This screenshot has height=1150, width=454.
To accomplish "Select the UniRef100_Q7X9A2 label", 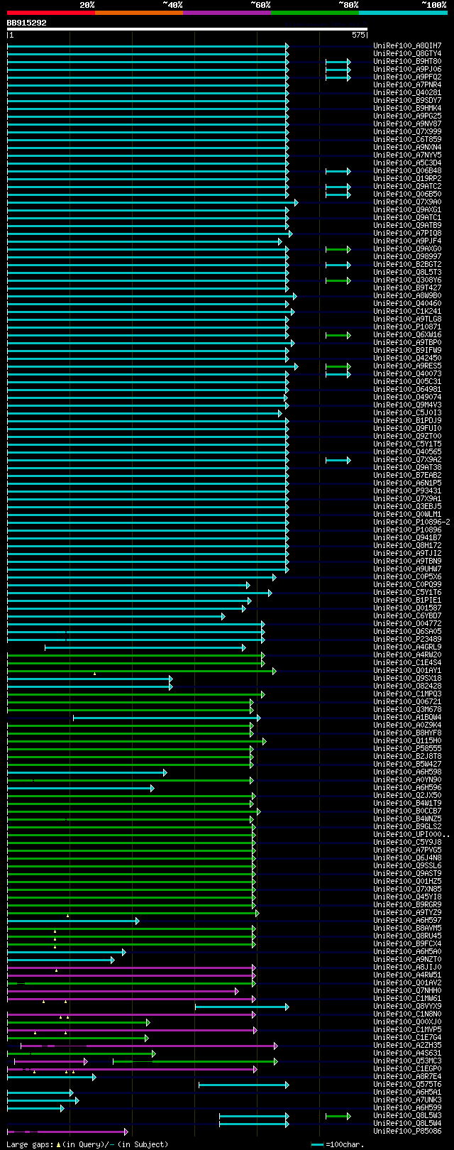I will pos(407,460).
